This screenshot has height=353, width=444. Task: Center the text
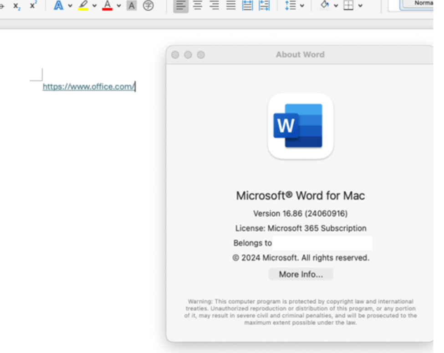[198, 5]
